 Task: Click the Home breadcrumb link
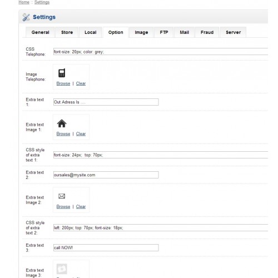coord(24,2)
